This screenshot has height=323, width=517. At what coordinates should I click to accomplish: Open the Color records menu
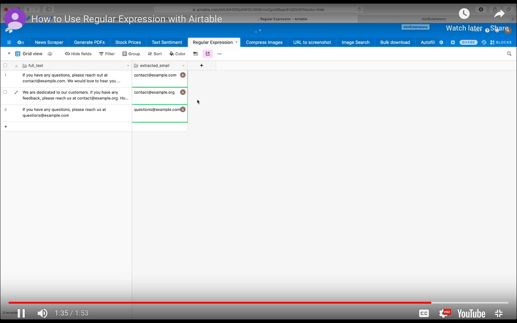[x=177, y=54]
